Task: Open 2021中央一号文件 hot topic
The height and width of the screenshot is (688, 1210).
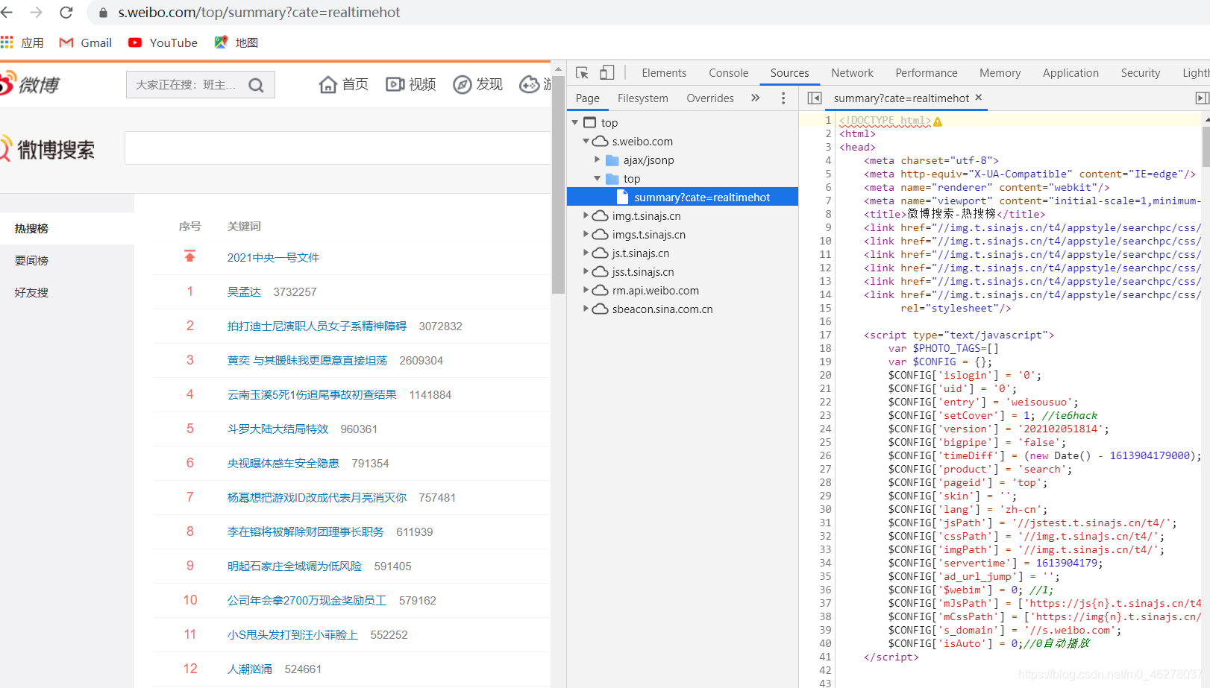Action: (273, 257)
